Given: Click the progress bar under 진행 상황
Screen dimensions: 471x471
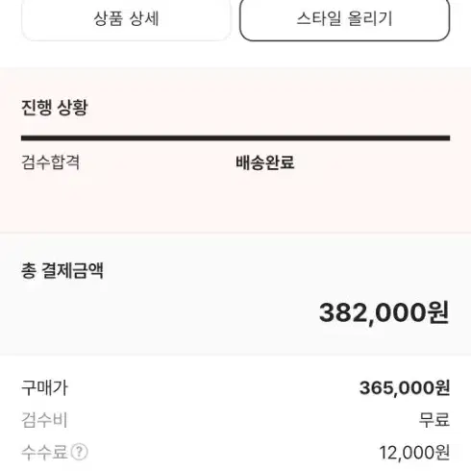Looking at the screenshot, I should 235,138.
